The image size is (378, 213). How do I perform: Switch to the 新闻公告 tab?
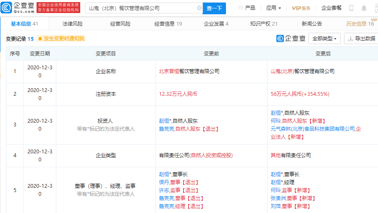tap(312, 24)
